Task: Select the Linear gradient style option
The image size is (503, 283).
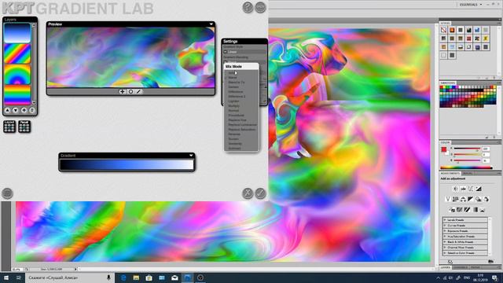Action: tap(244, 52)
